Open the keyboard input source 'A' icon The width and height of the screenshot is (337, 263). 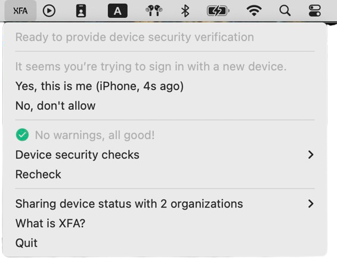[x=118, y=11]
